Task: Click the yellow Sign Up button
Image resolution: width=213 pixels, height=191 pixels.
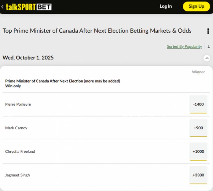Action: tap(196, 7)
